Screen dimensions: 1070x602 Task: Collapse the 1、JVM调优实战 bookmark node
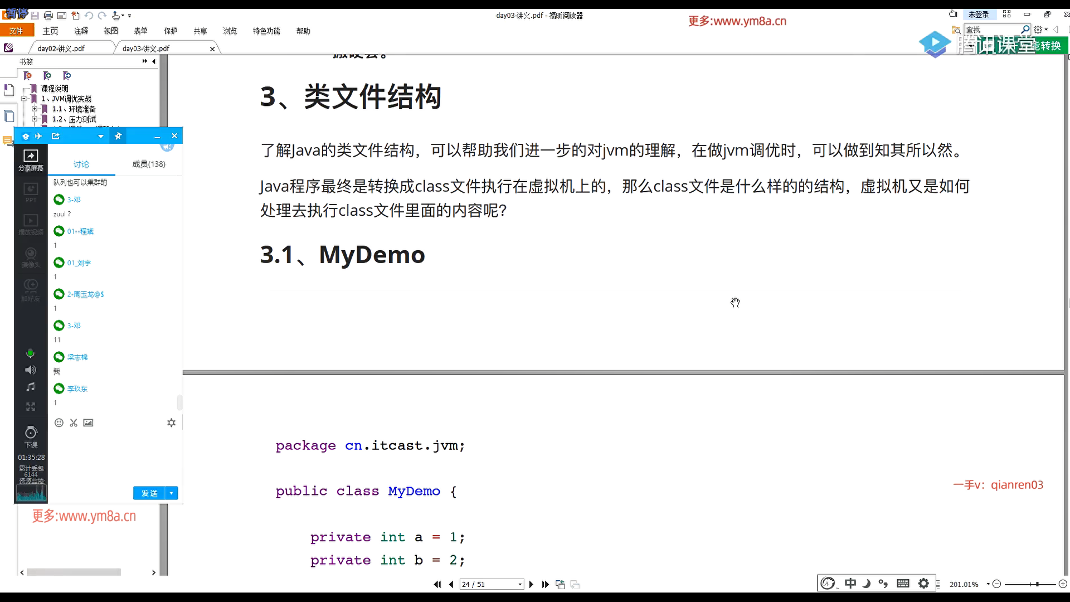click(x=24, y=99)
